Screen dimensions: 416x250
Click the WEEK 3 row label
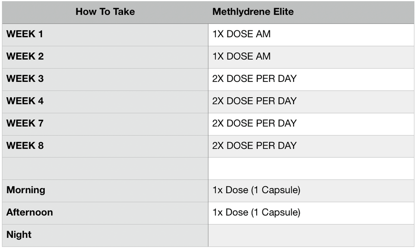25,79
